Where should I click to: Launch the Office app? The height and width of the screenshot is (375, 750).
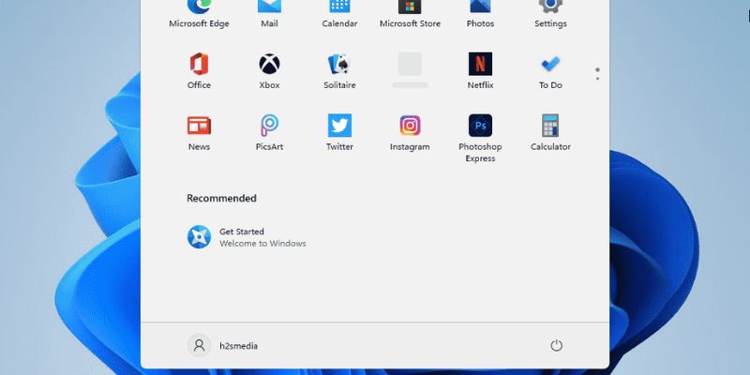[199, 71]
